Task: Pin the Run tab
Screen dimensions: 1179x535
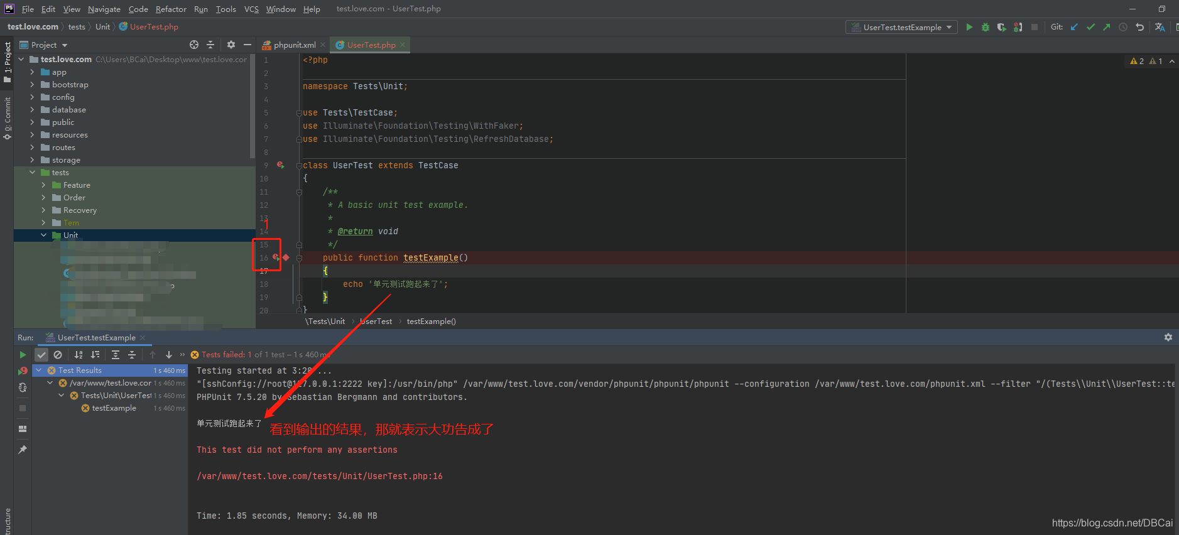Action: (23, 450)
